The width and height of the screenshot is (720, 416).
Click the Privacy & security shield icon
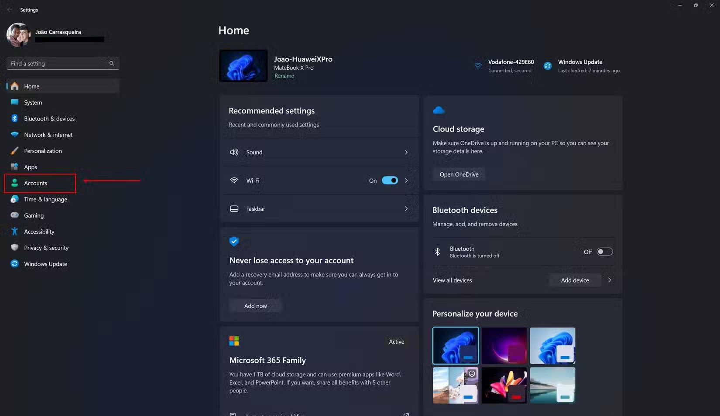pos(14,248)
